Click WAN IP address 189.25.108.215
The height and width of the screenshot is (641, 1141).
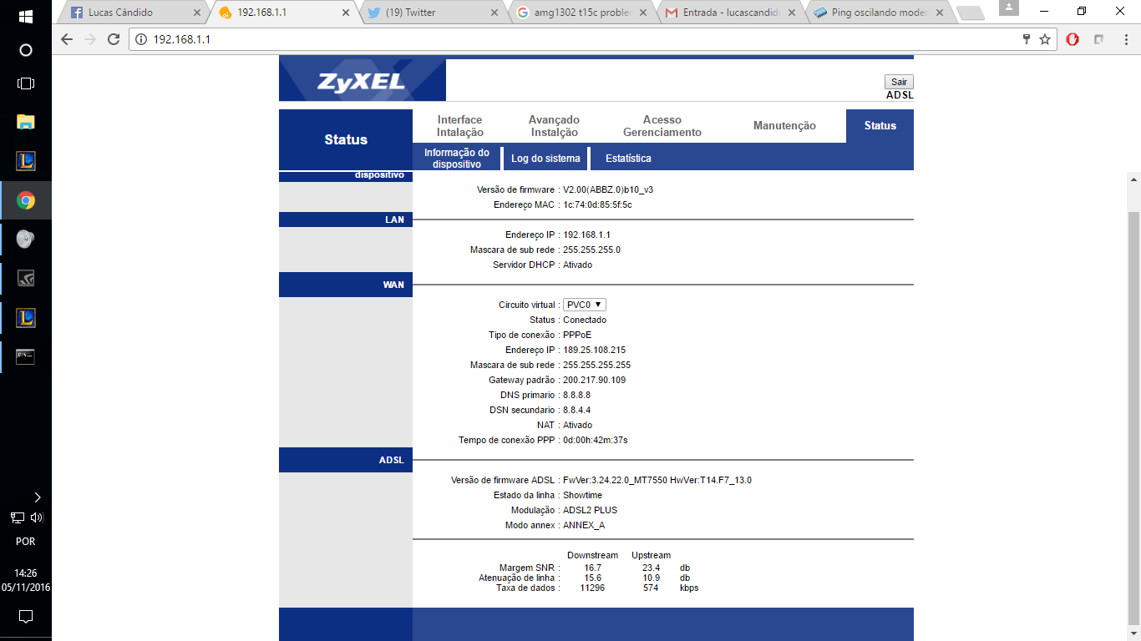click(595, 350)
